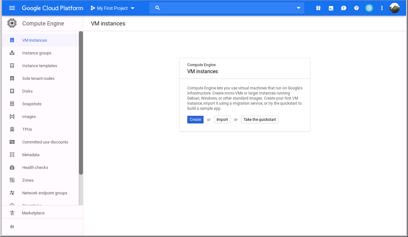Click the VM instances sidebar icon
This screenshot has width=408, height=237.
pyautogui.click(x=12, y=40)
